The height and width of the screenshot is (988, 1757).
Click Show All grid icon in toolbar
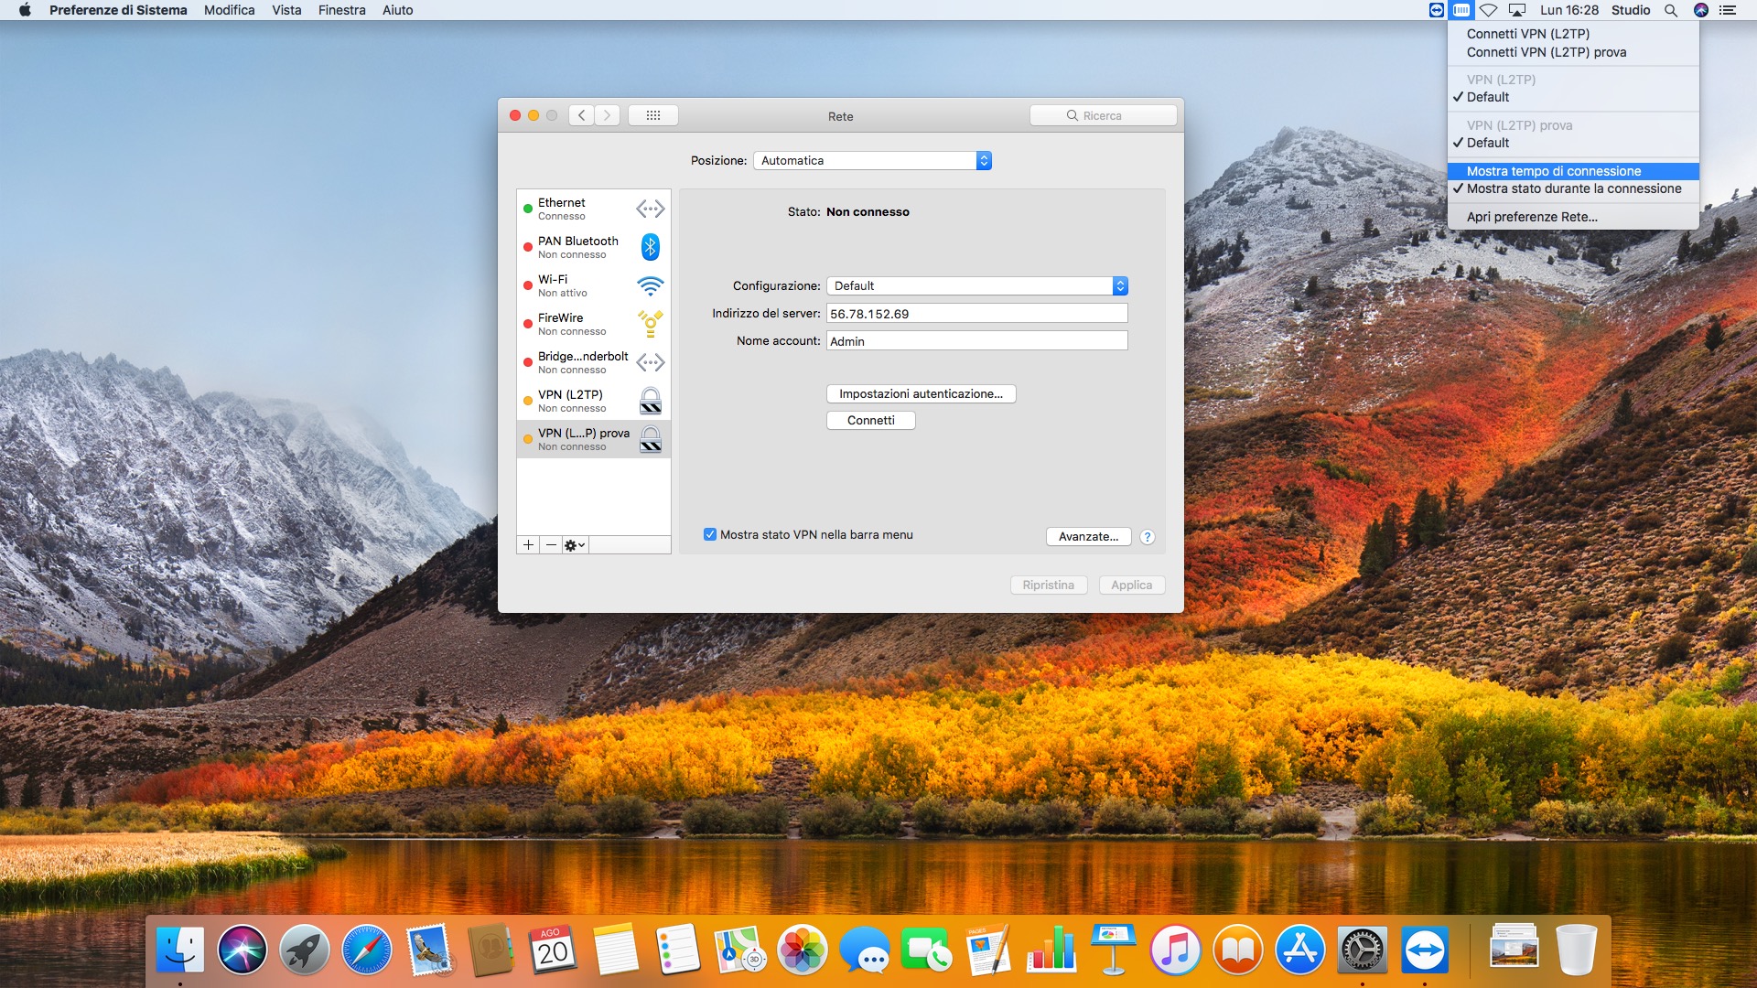coord(652,115)
